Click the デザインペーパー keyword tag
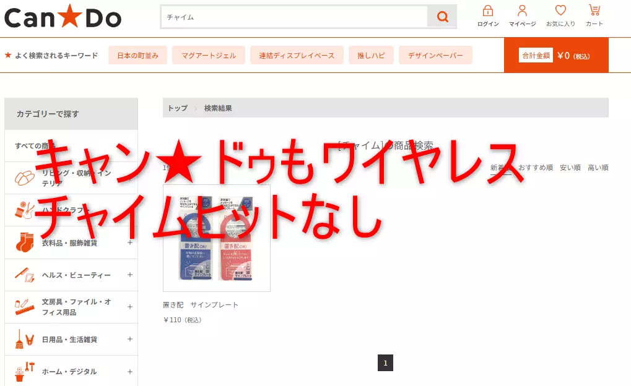 pyautogui.click(x=435, y=55)
